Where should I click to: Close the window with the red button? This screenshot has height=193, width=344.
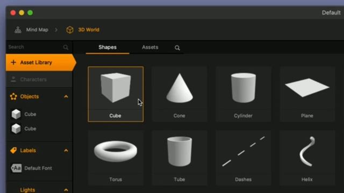[13, 13]
